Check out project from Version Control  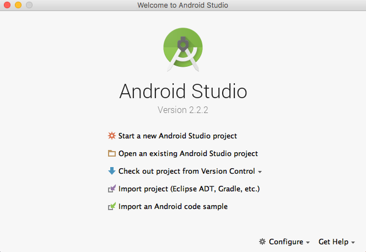(186, 171)
